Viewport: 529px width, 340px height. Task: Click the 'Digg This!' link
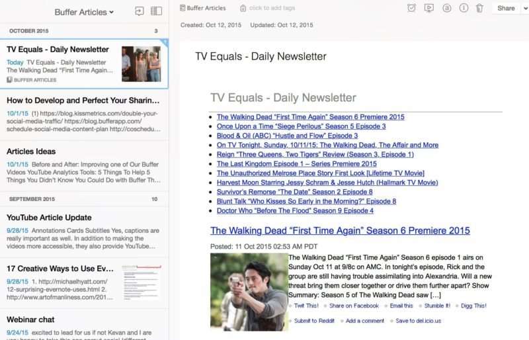pyautogui.click(x=473, y=306)
